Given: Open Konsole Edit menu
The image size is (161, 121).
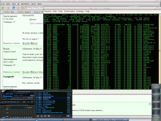Looking at the screenshot, I should [x=55, y=11].
